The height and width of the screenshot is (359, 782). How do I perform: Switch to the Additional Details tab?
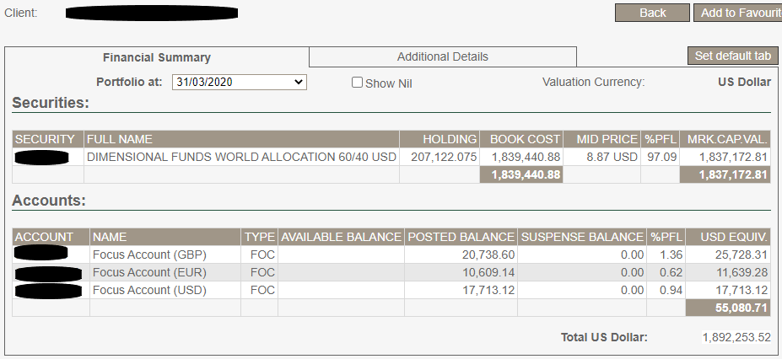(442, 56)
